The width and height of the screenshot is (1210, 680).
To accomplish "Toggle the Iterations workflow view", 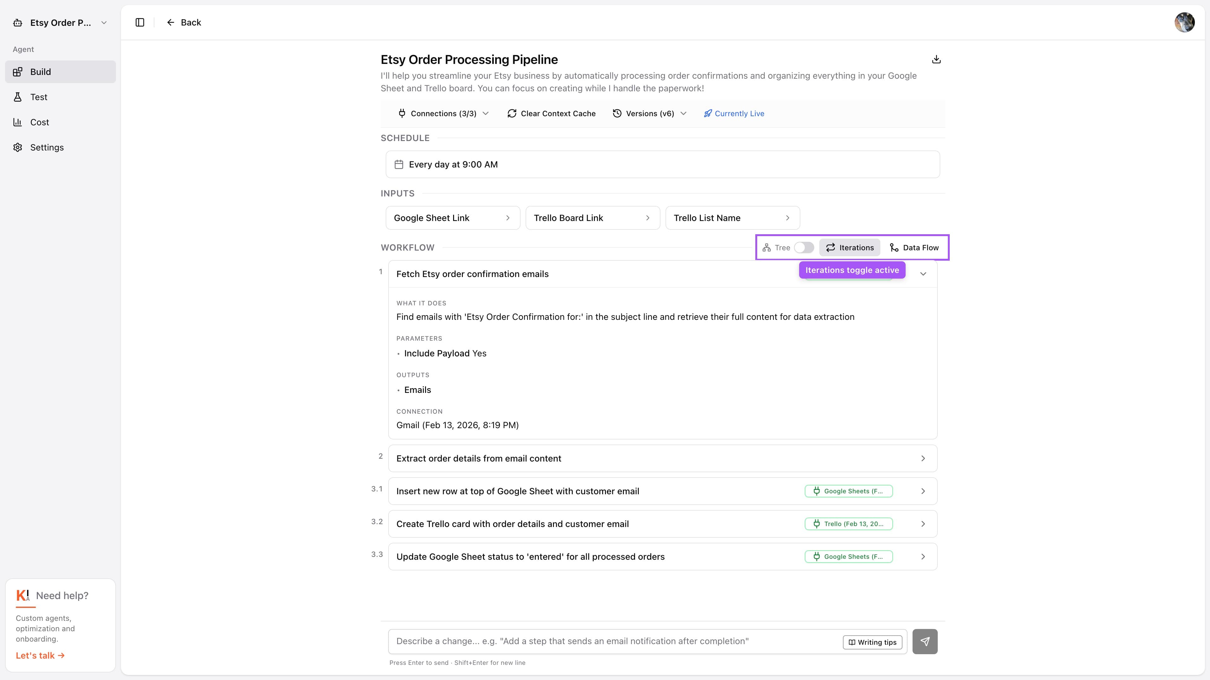I will pyautogui.click(x=850, y=247).
